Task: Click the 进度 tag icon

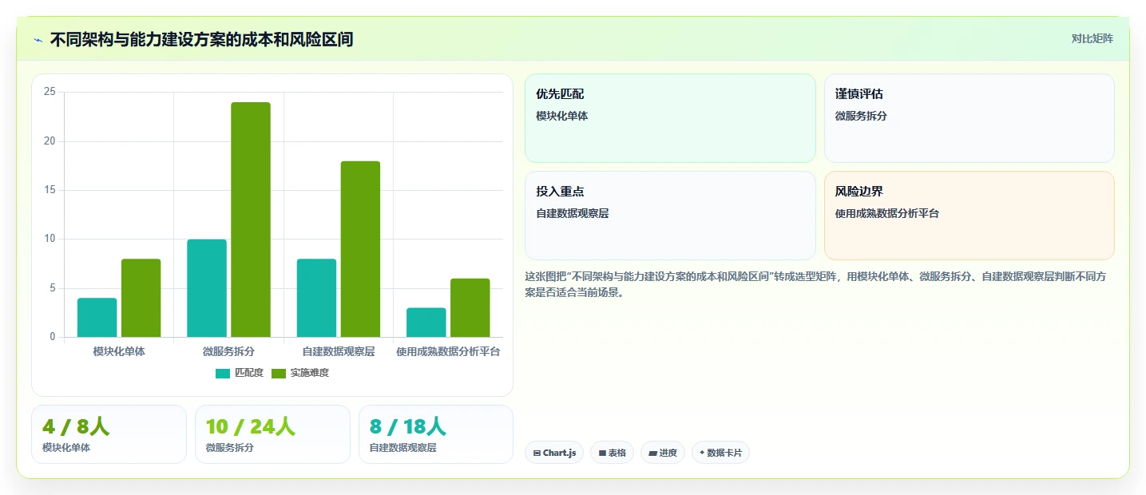Action: [652, 453]
